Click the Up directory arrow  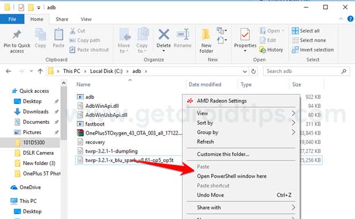click(x=40, y=72)
